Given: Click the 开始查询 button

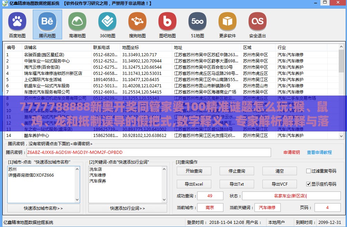Looking at the screenshot, I should [x=194, y=171].
